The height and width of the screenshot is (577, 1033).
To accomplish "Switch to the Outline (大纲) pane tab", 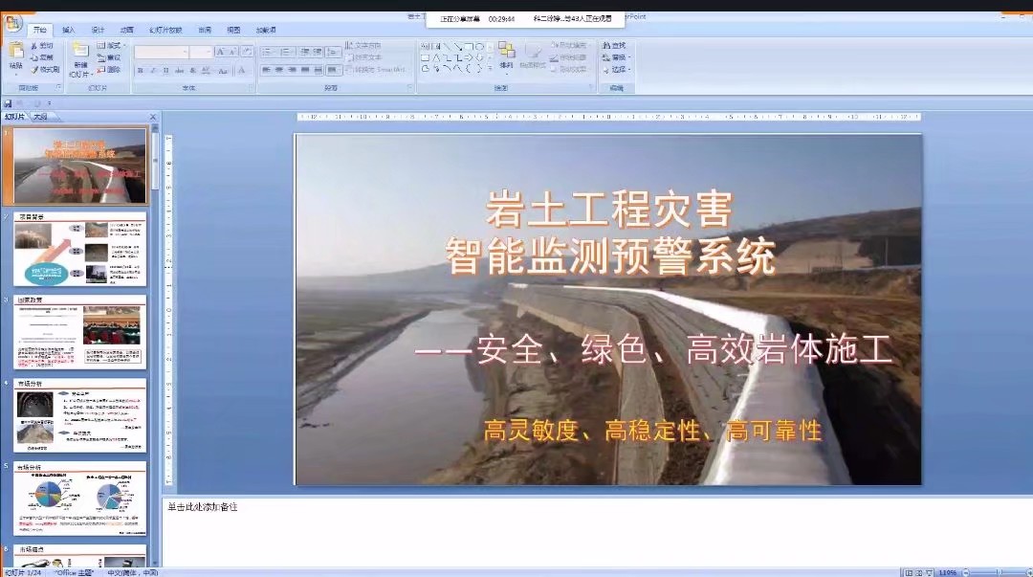I will point(39,117).
